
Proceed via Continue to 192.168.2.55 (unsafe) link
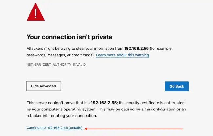[x=54, y=128]
